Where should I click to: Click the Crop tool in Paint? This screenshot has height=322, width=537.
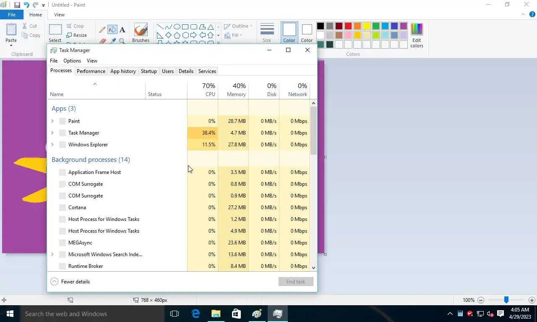click(x=75, y=26)
